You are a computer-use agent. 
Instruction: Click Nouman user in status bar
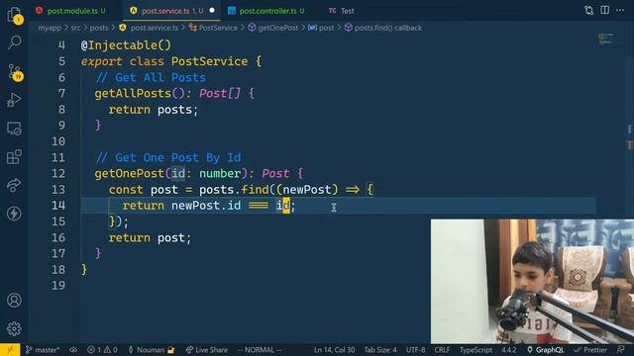[x=152, y=350]
